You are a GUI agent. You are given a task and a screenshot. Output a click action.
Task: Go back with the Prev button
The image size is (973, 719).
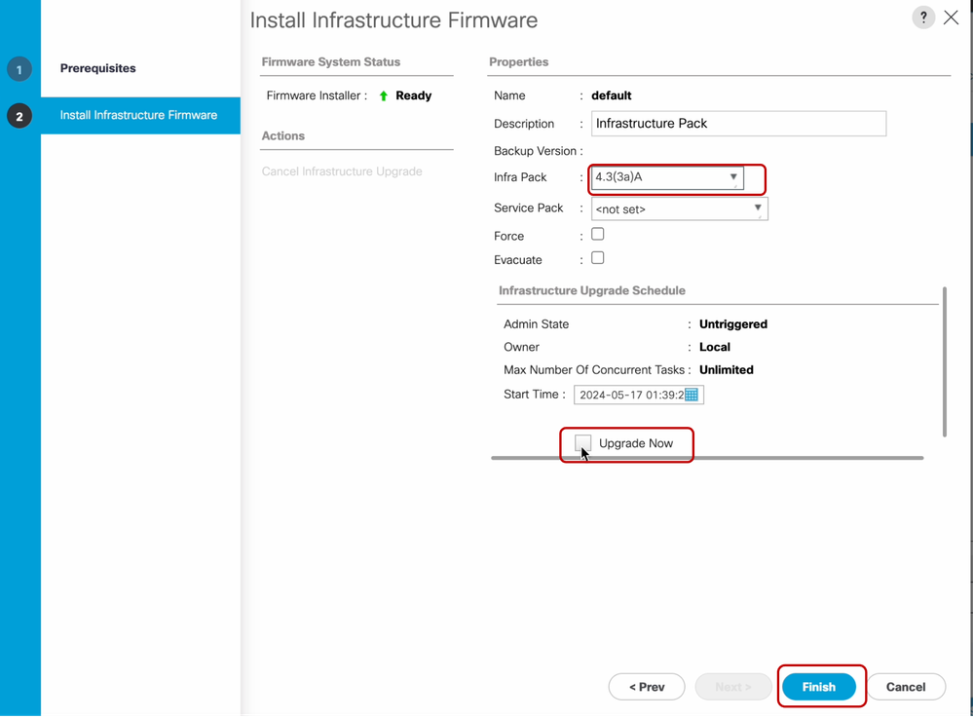[647, 687]
